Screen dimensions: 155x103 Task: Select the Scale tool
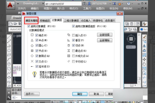click(144, 68)
